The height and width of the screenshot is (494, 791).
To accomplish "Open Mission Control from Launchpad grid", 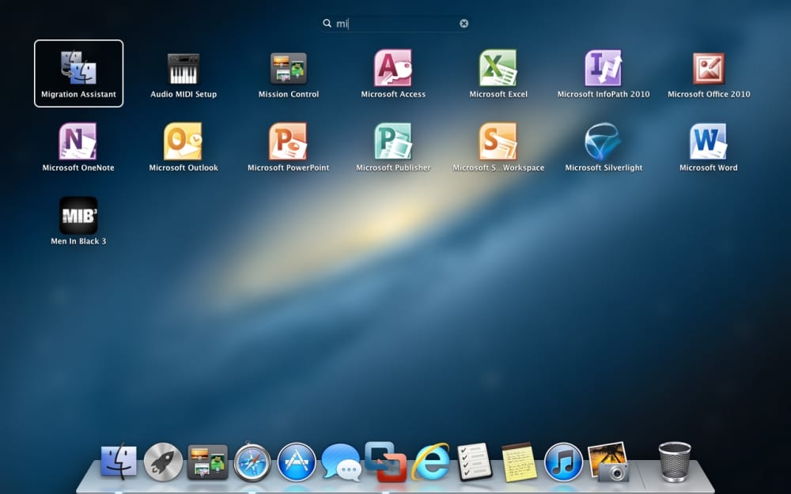I will tap(289, 68).
